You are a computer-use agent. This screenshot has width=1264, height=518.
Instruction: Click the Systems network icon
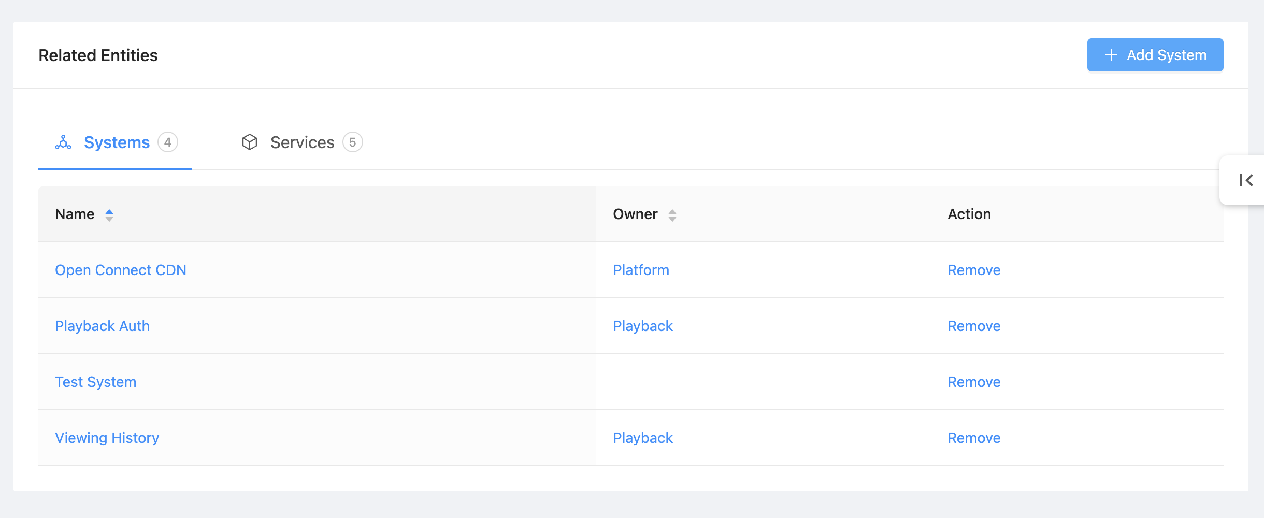(x=63, y=142)
